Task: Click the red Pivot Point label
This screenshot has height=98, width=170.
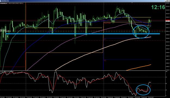Action: (x=107, y=23)
